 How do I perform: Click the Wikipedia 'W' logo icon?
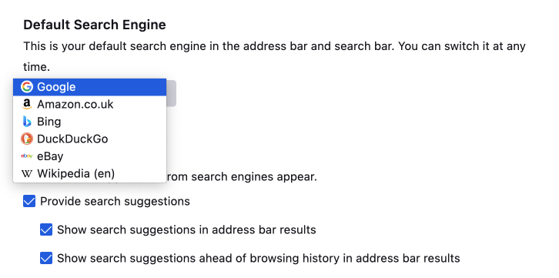click(x=27, y=173)
